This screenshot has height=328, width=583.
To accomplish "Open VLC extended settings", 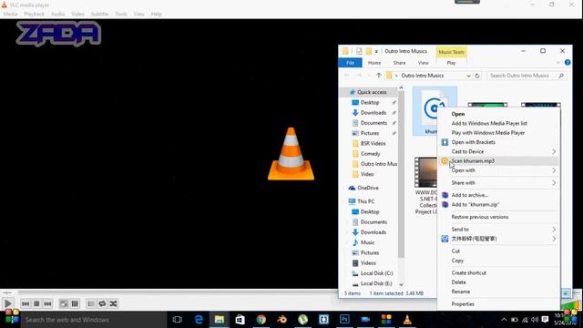I will click(x=75, y=303).
